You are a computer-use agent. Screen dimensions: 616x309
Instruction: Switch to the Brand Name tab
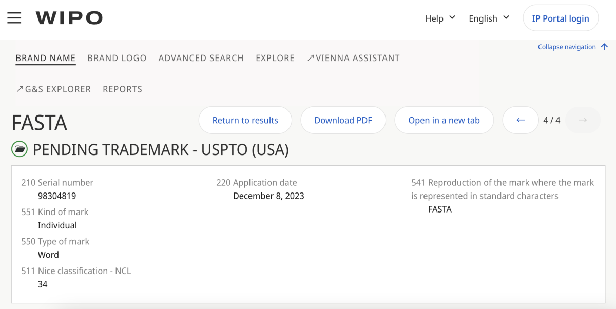[46, 58]
